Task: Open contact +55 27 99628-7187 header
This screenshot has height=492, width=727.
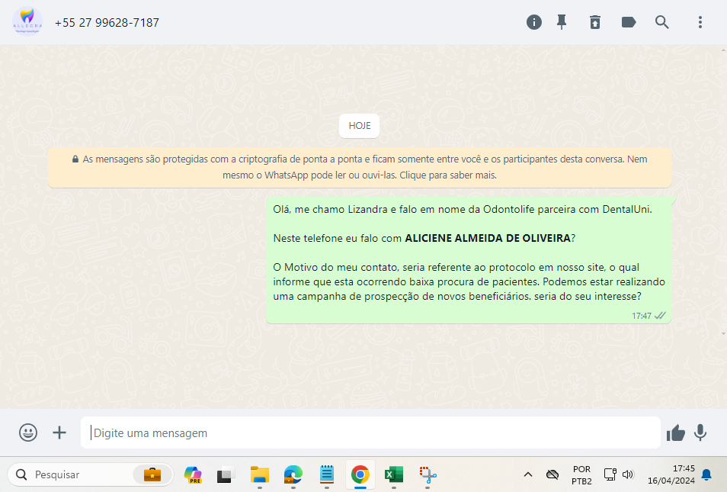Action: [107, 23]
